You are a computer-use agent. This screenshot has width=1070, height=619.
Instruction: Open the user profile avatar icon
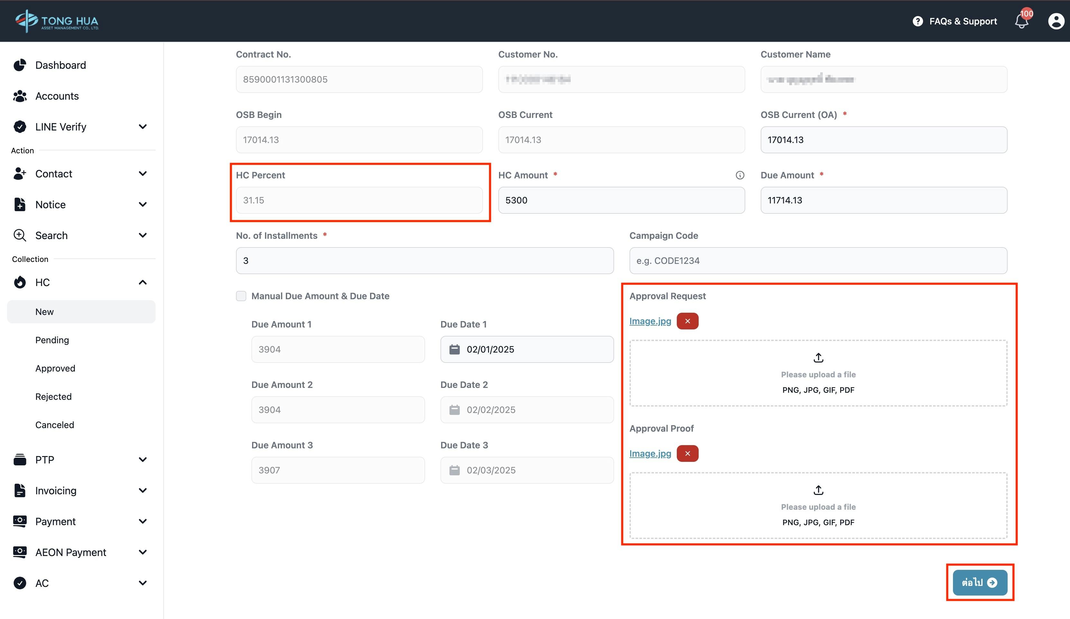click(1056, 21)
